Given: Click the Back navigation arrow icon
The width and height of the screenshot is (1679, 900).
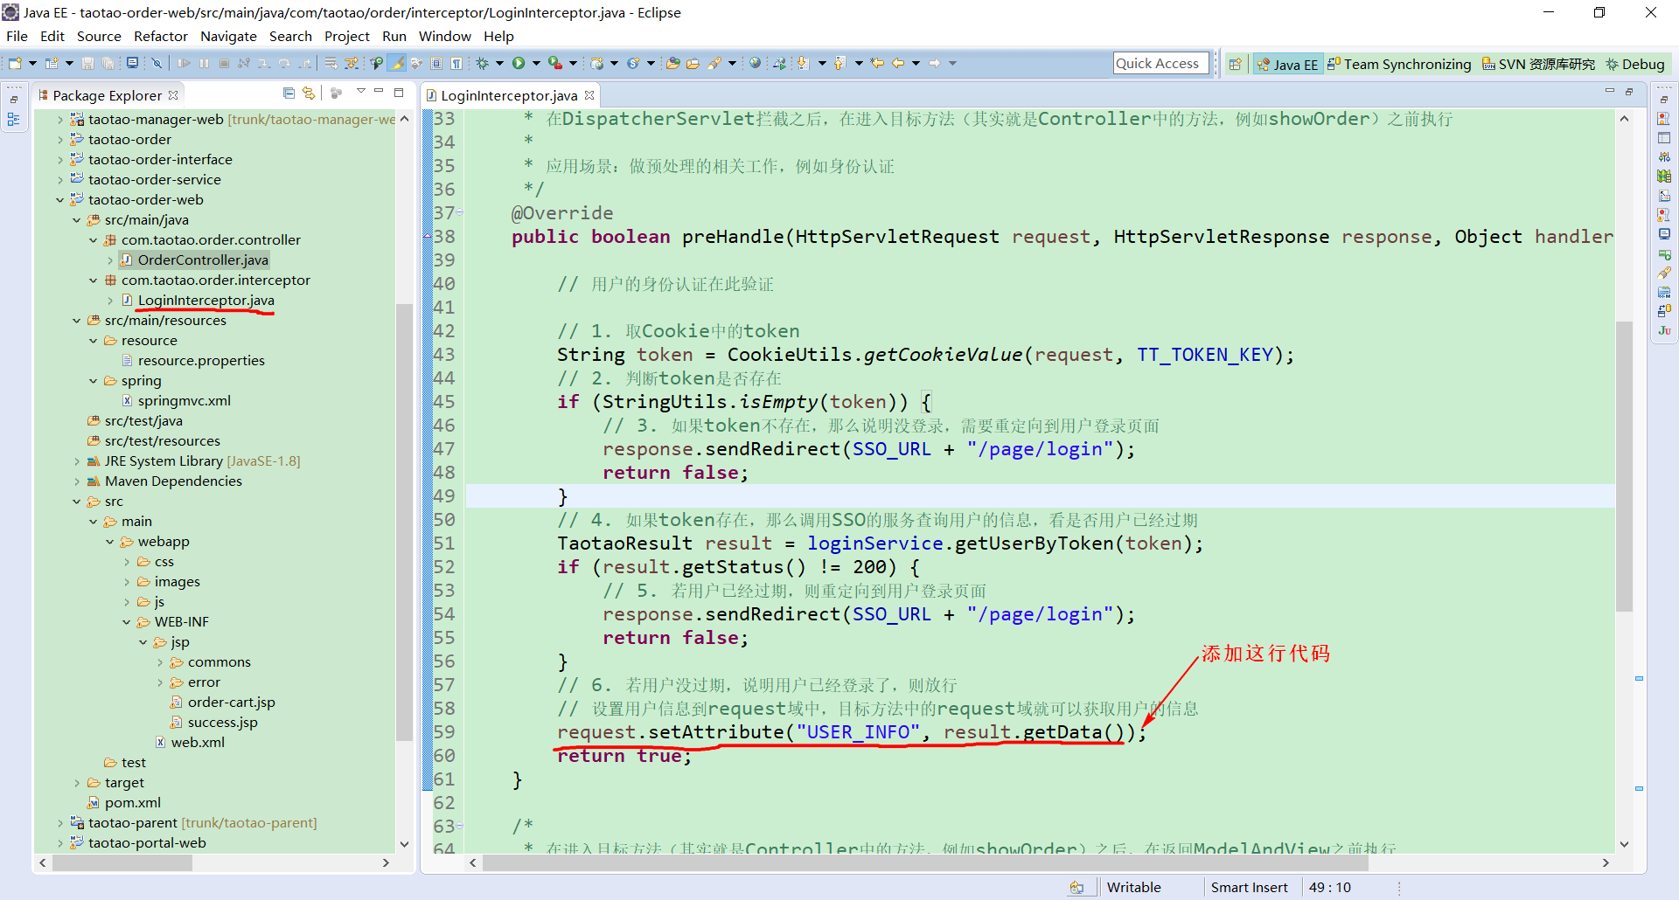Looking at the screenshot, I should pyautogui.click(x=898, y=63).
